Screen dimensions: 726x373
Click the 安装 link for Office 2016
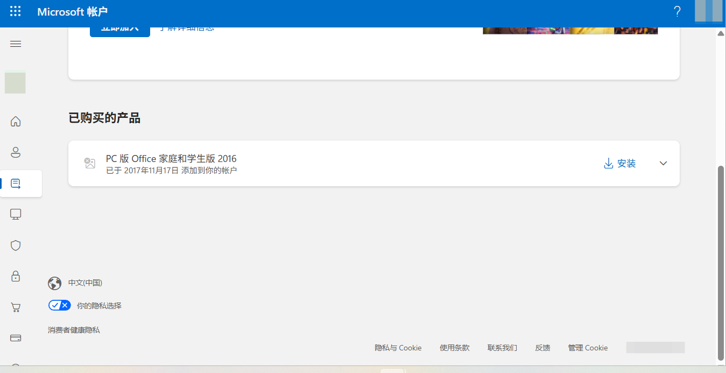tap(626, 164)
